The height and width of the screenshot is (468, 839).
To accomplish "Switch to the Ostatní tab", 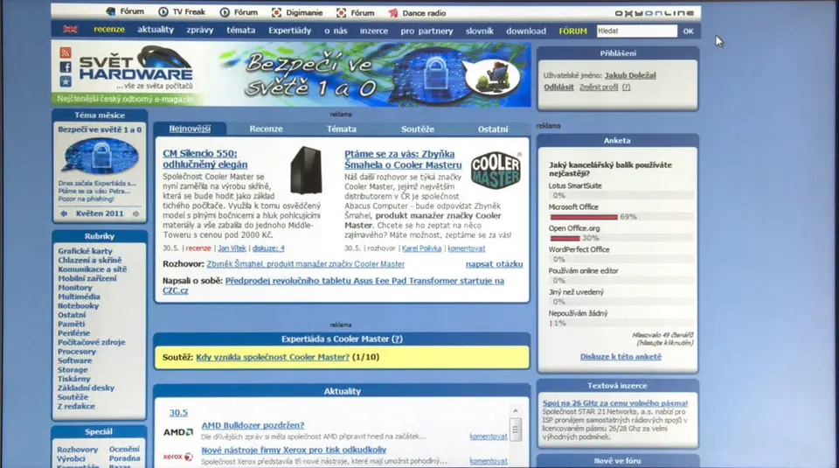I will tap(493, 129).
